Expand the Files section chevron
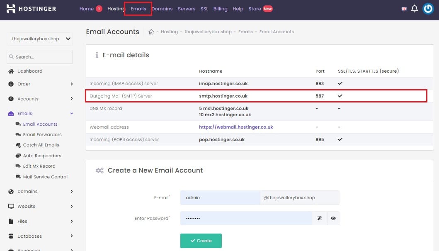The width and height of the screenshot is (439, 251). tap(72, 221)
